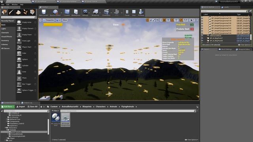
Task: Select the BP_Animal asset thumbnail
Action: point(65,120)
